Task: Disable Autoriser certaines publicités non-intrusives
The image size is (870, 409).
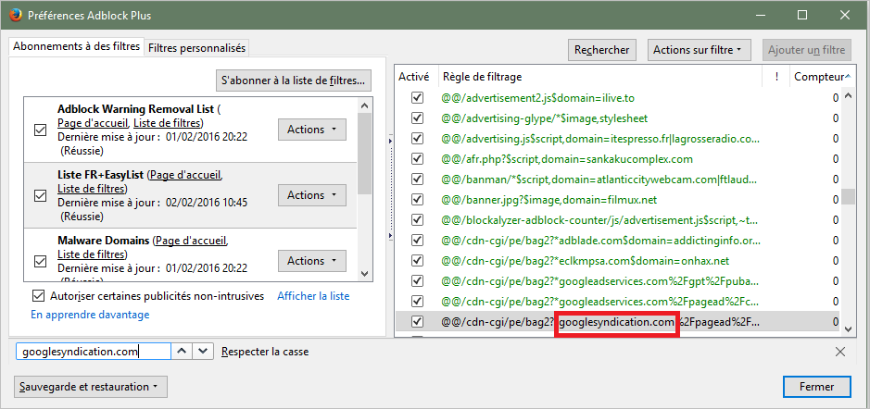Action: point(38,296)
